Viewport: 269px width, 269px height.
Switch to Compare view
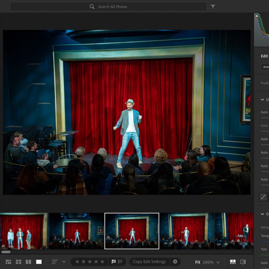(x=29, y=262)
